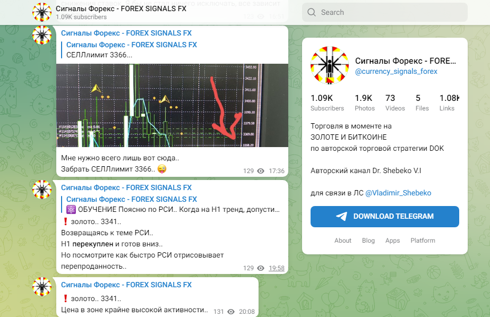Open the gold chart image with red arrow
This screenshot has height=317, width=490.
click(172, 105)
